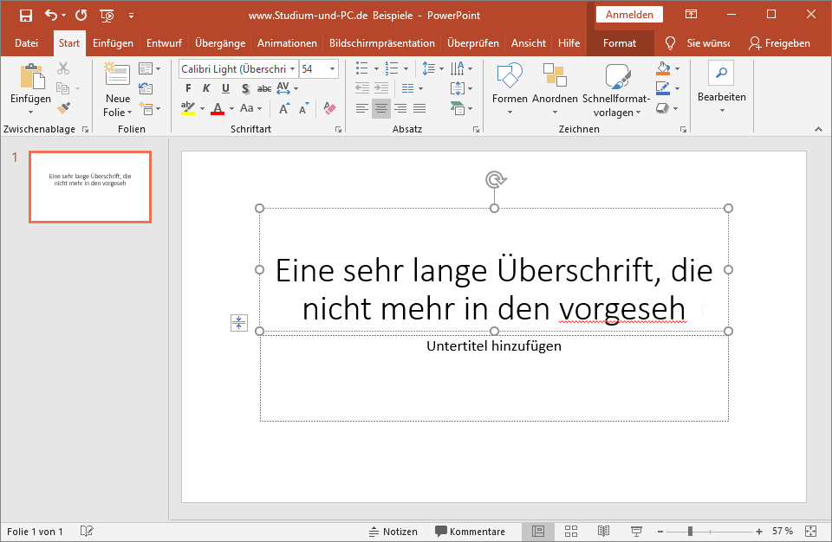Justify the text
Viewport: 832px width, 542px height.
coord(419,109)
